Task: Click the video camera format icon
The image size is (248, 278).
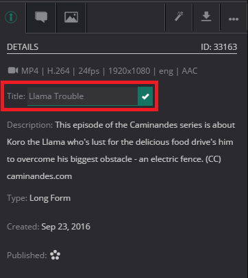Action: pyautogui.click(x=13, y=70)
